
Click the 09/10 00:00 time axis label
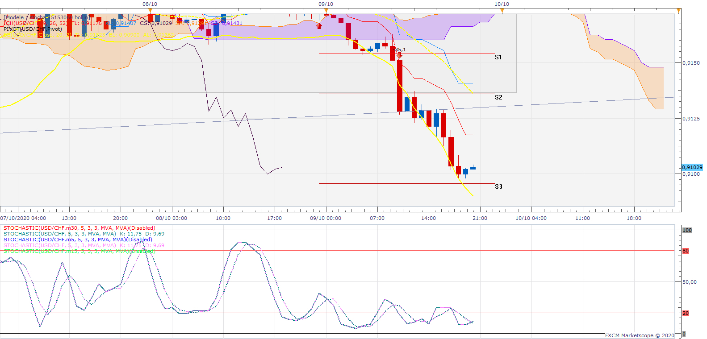tap(326, 218)
